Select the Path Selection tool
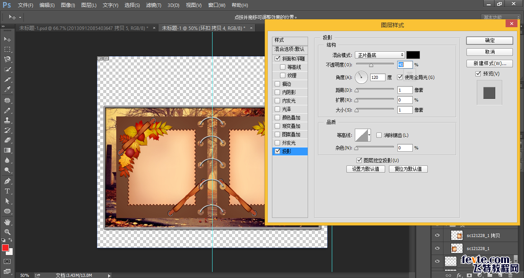 coord(7,201)
